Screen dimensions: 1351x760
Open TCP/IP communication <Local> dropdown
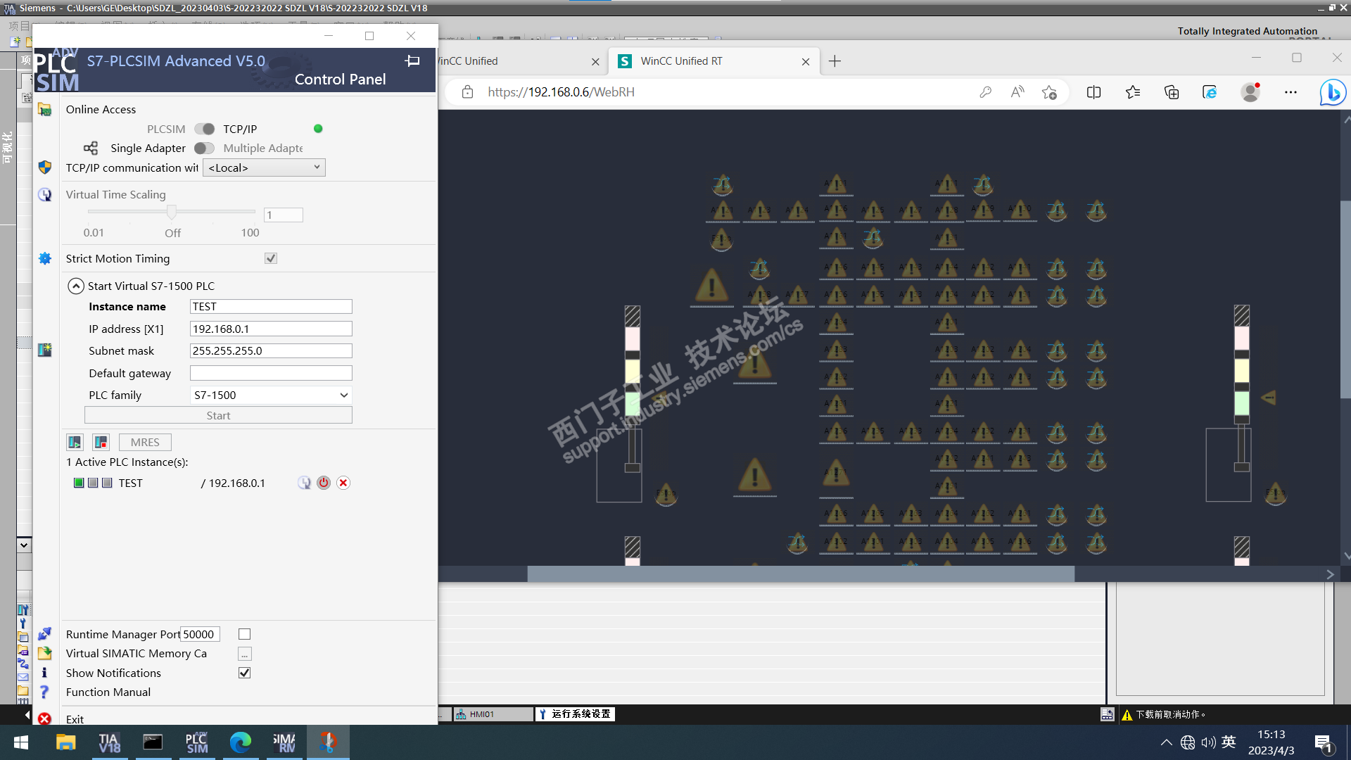(x=264, y=167)
